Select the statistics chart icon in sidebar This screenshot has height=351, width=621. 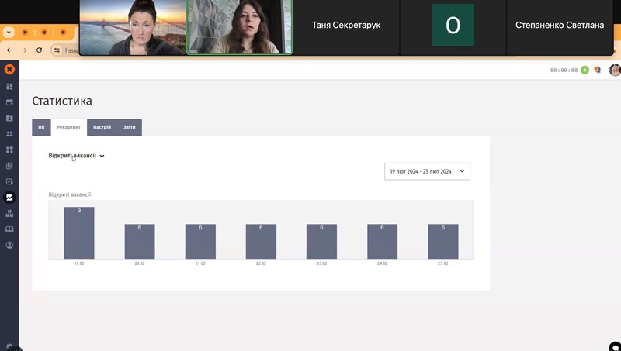[9, 198]
